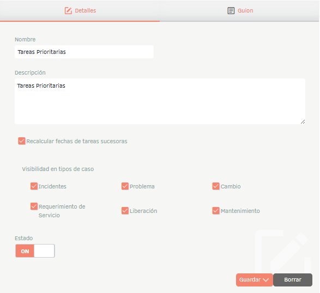Image resolution: width=320 pixels, height=293 pixels.
Task: Toggle the Mantenimiento checkbox
Action: [x=216, y=210]
